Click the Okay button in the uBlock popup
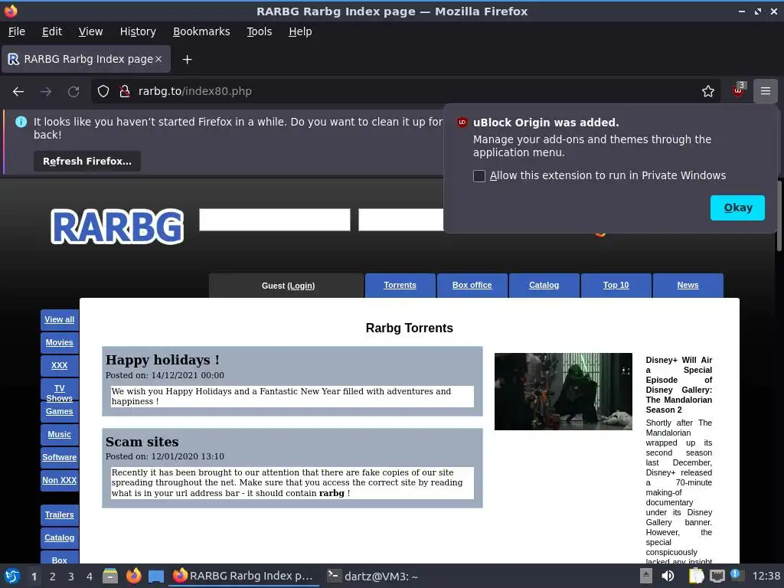The height and width of the screenshot is (588, 784). coord(737,207)
